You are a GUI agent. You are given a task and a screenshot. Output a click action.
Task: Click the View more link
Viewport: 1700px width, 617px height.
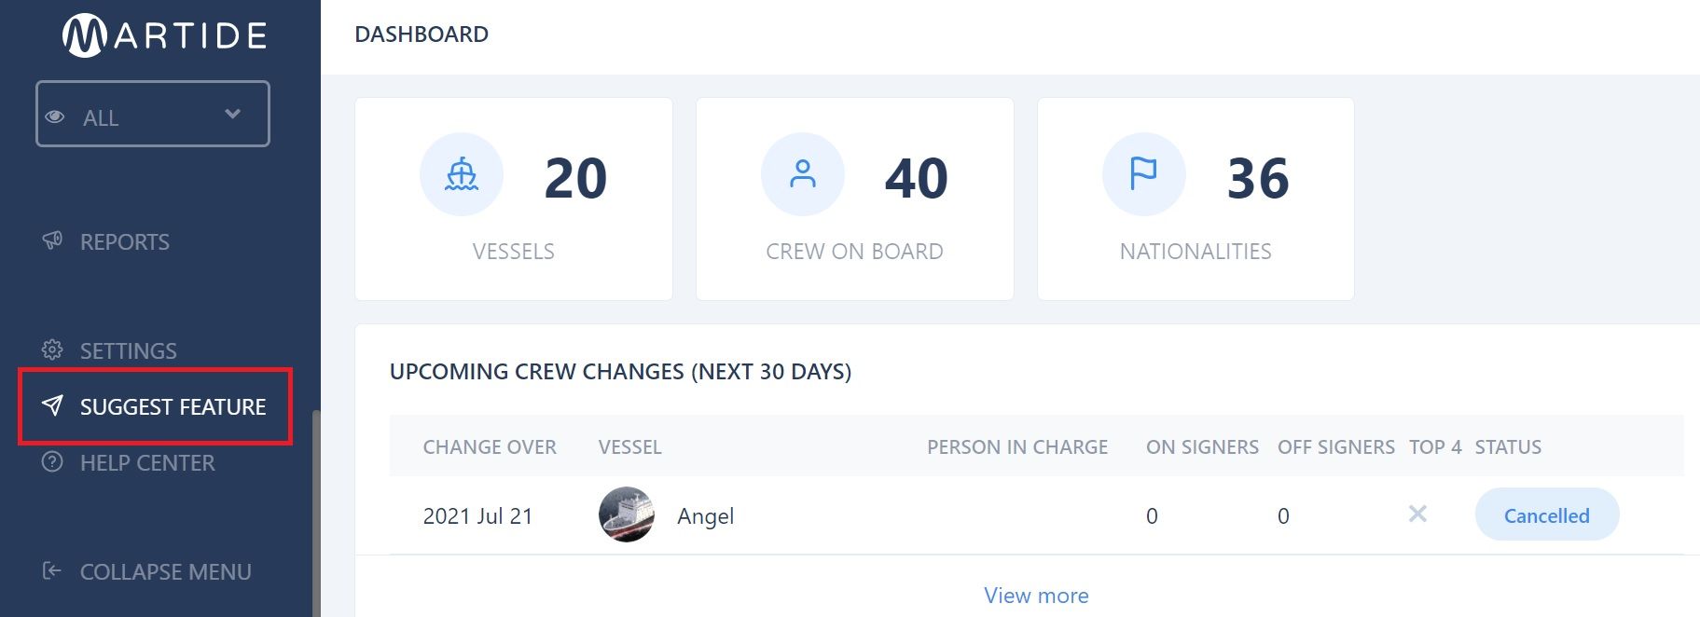1036,595
